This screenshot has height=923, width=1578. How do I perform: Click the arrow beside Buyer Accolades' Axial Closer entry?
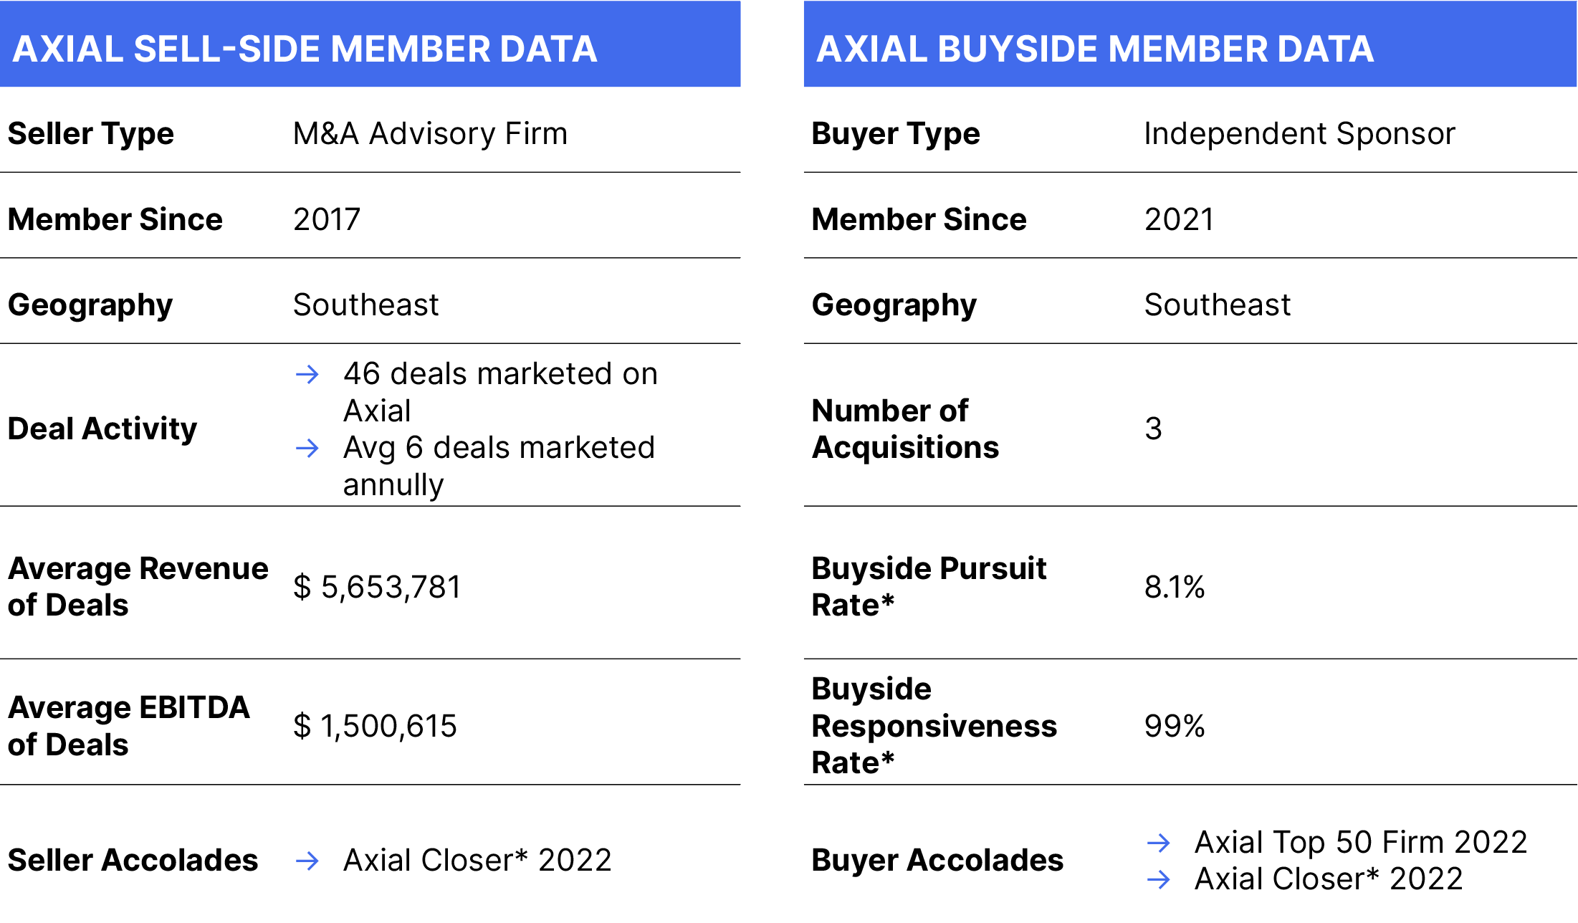(1159, 879)
